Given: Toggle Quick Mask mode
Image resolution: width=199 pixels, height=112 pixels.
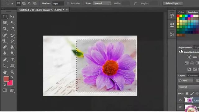Looking at the screenshot, I should 5,90.
